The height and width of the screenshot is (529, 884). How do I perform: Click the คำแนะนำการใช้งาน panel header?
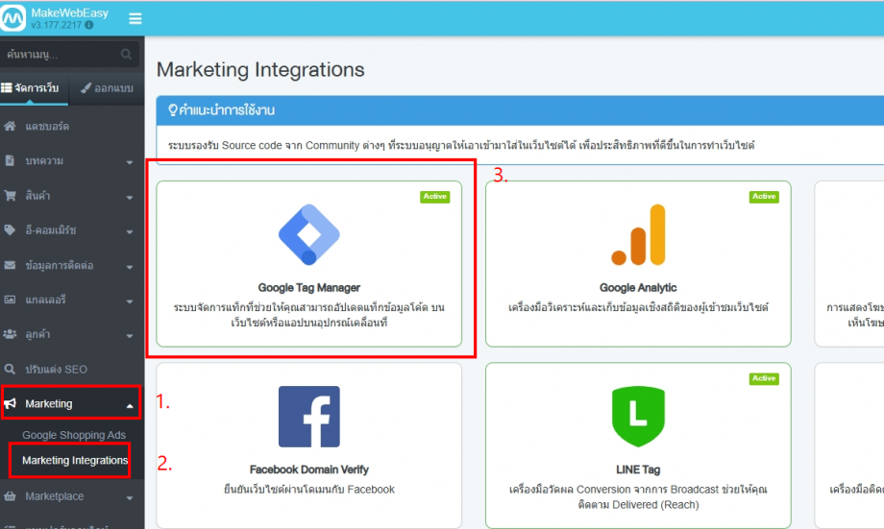coord(520,110)
